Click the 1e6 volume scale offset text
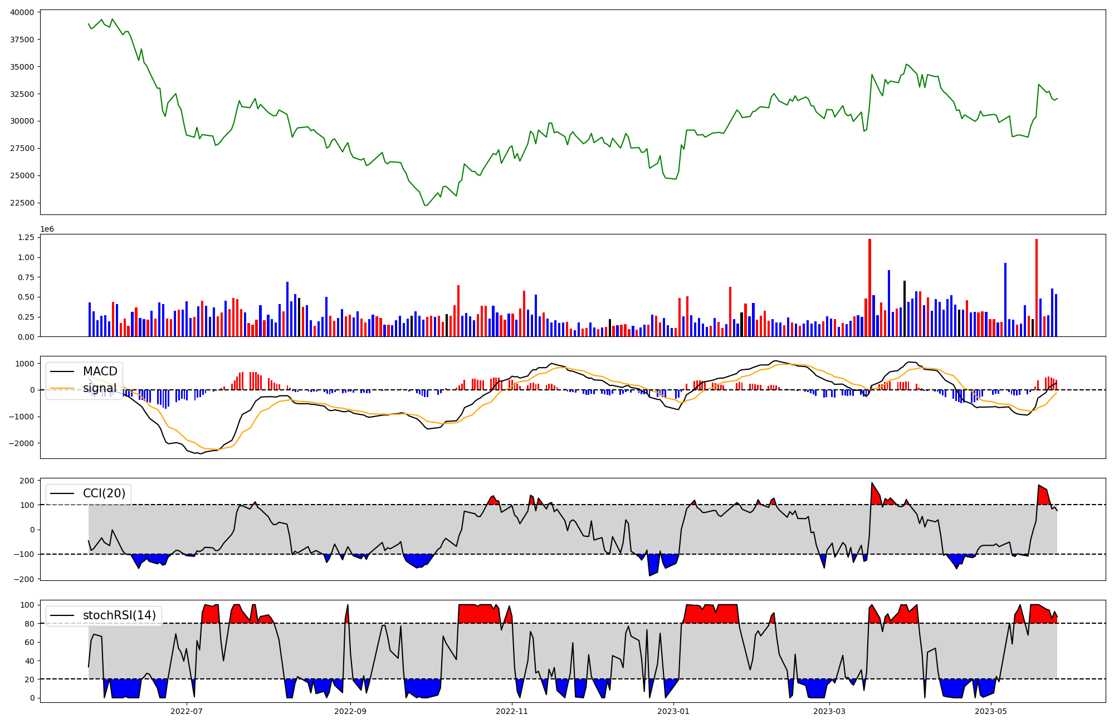1114x724 pixels. pyautogui.click(x=47, y=229)
